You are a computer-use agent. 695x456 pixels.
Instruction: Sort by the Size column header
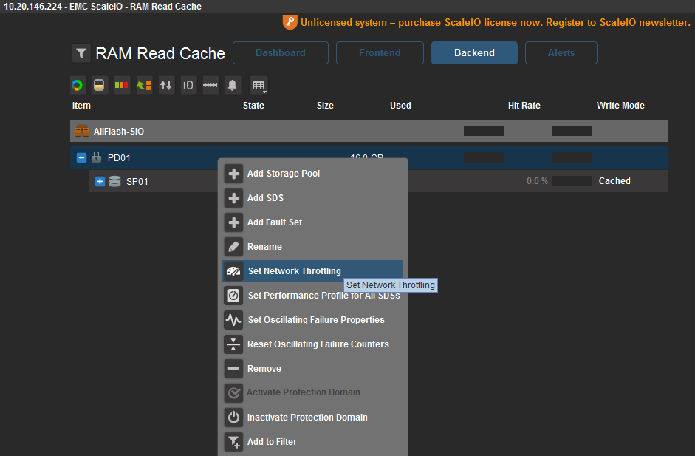325,106
